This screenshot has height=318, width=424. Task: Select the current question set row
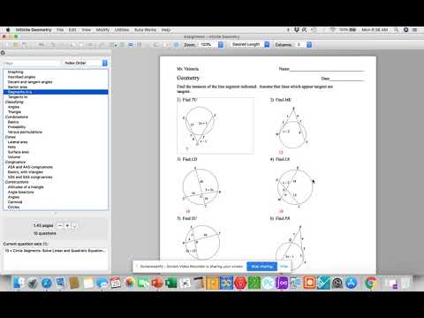tap(55, 251)
